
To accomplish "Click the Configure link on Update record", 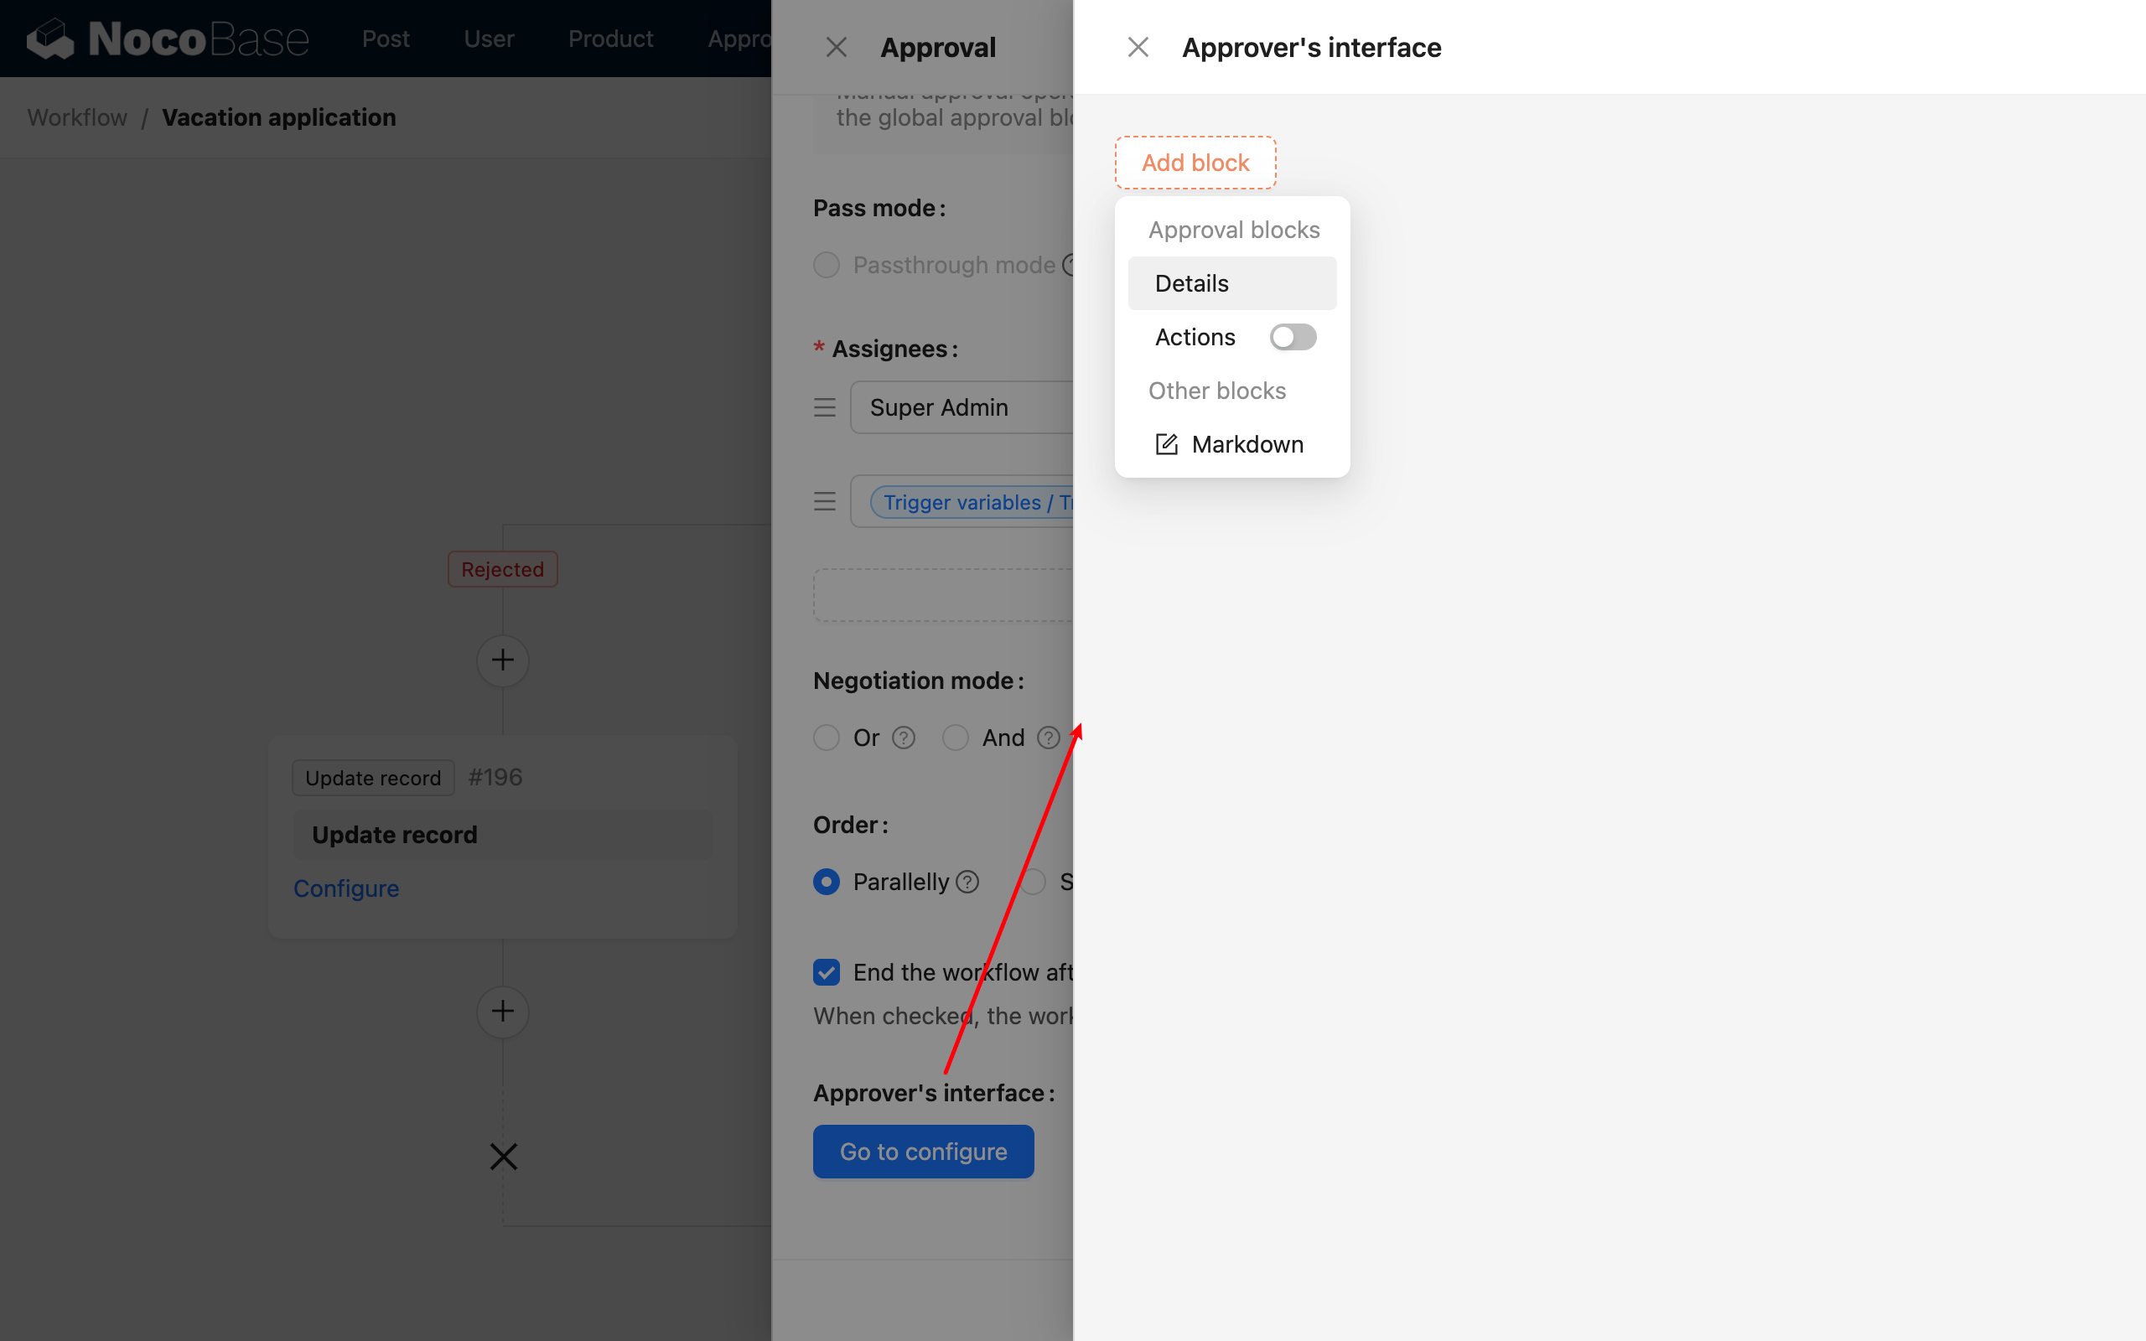I will tap(346, 888).
